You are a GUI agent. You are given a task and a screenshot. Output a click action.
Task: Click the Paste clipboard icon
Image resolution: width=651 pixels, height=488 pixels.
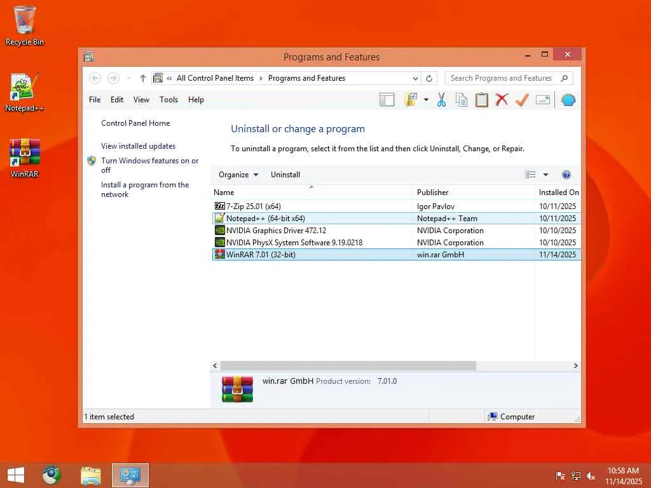[x=482, y=100]
